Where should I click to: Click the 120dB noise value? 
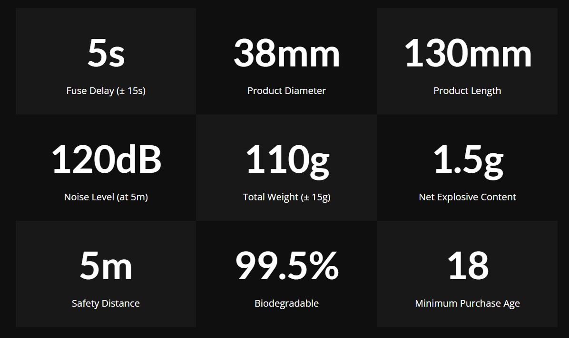click(106, 160)
